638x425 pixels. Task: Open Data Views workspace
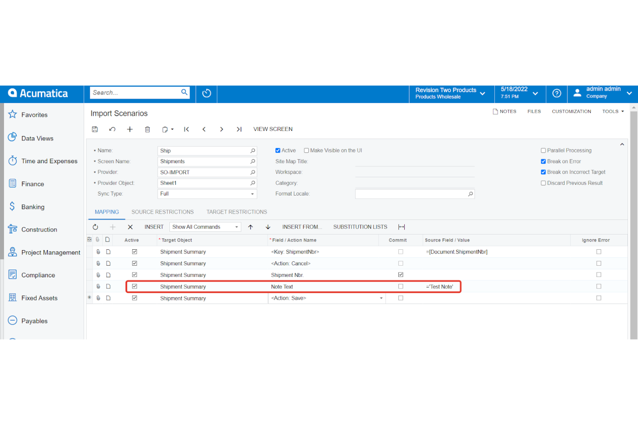pos(38,138)
